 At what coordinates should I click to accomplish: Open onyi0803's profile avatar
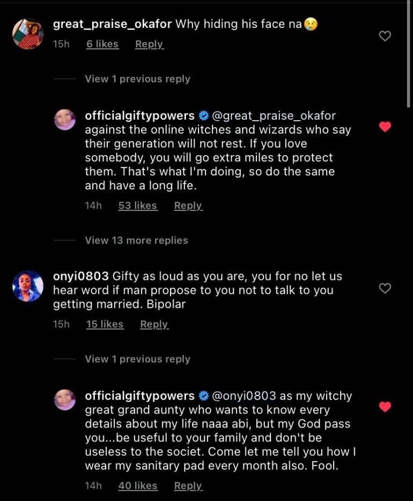pos(28,286)
